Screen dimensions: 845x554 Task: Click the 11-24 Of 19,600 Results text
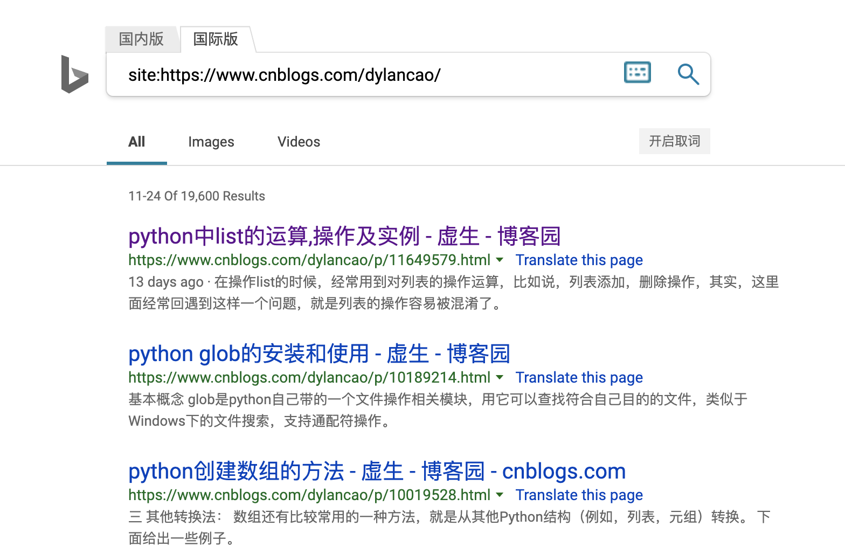point(197,196)
